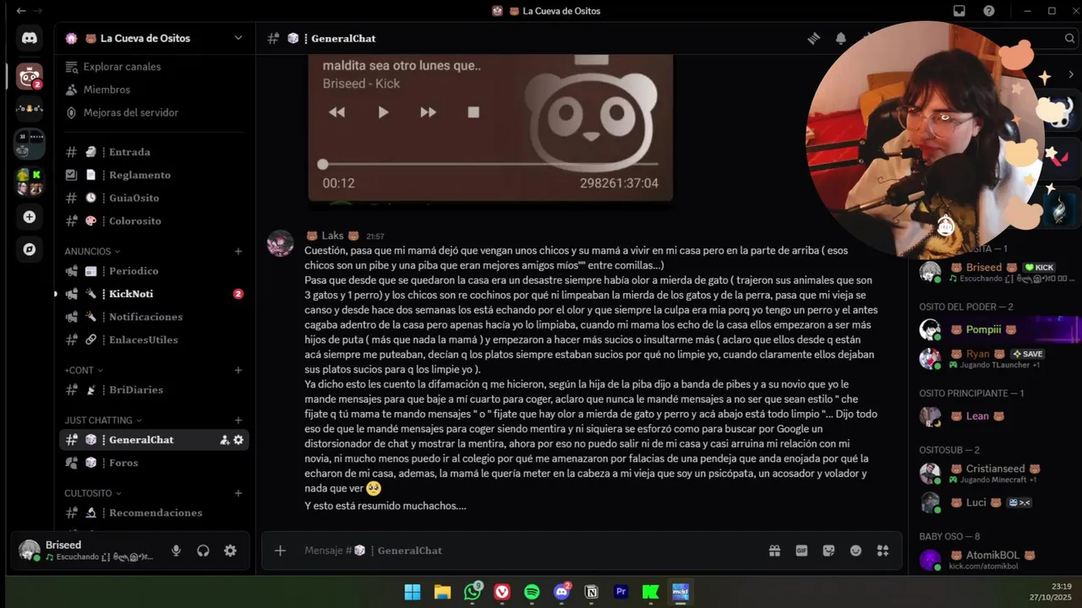Open the help question mark icon

click(x=989, y=11)
